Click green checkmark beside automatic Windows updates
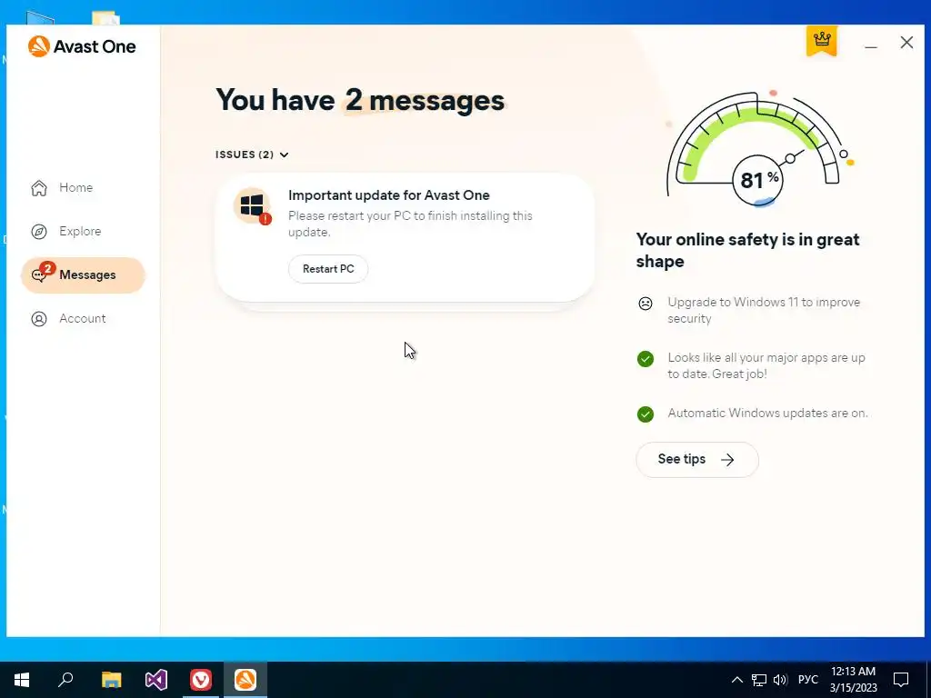Viewport: 931px width, 698px height. [646, 414]
